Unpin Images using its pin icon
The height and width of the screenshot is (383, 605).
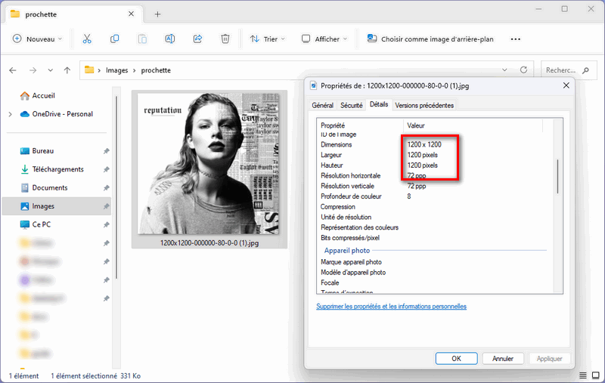point(106,206)
